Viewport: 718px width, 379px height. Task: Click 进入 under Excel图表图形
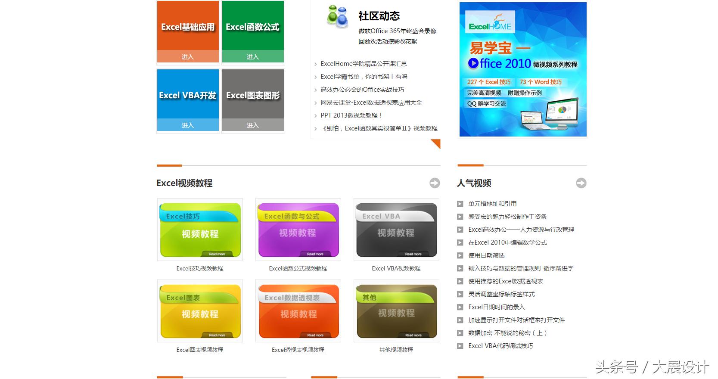coord(253,125)
